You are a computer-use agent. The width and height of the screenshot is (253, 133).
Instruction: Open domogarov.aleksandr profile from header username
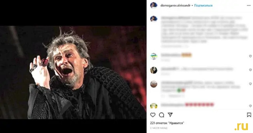175,6
